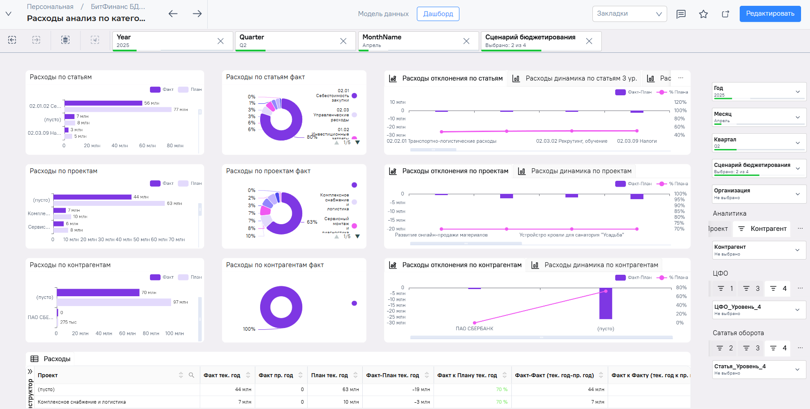Toggle План legend in Расходы по проектам
Screen dimensions: 810x409
(x=190, y=183)
